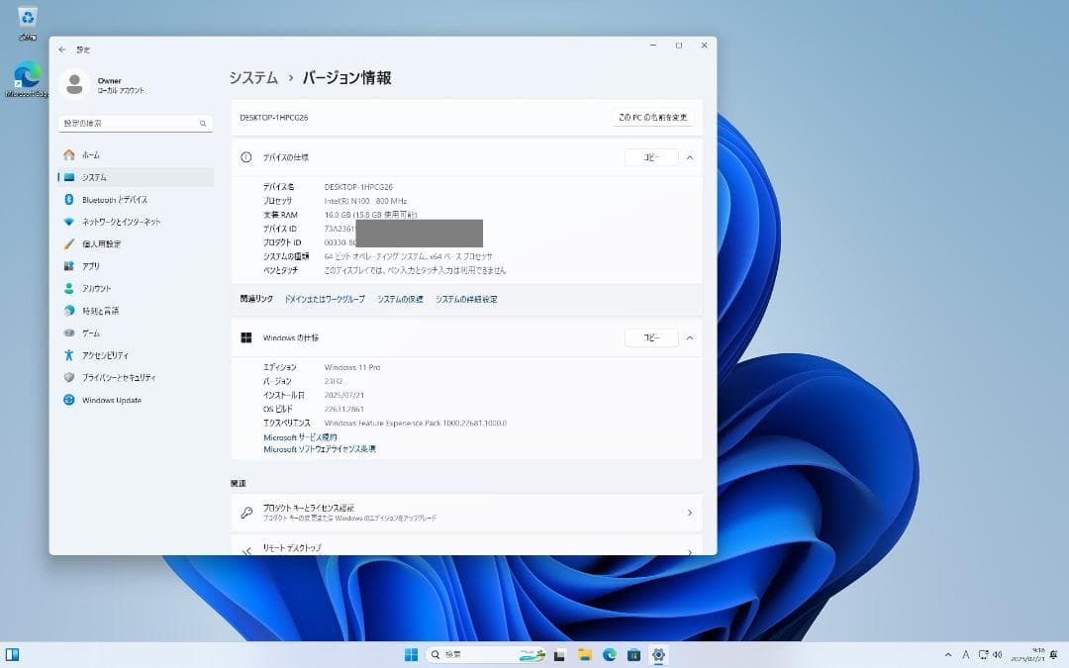Open the ゲーム settings section

[92, 333]
